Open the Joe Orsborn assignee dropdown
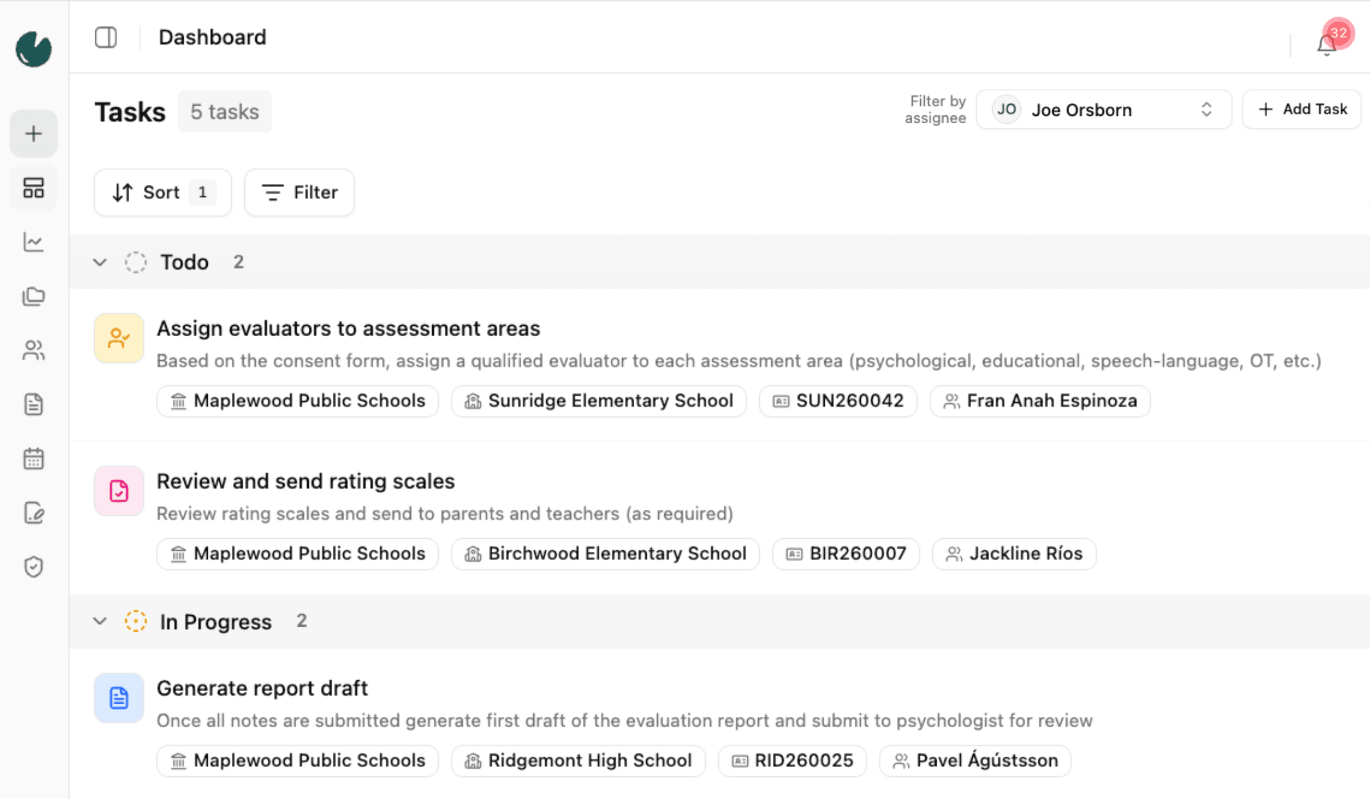This screenshot has height=799, width=1370. [1103, 110]
